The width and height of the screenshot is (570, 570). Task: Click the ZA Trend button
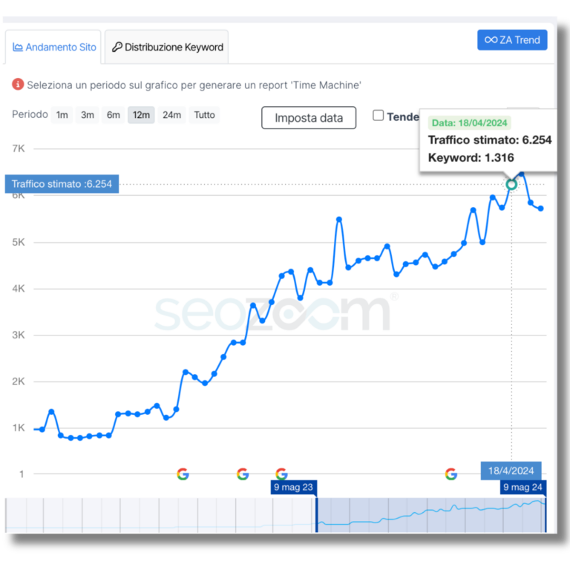[x=512, y=40]
